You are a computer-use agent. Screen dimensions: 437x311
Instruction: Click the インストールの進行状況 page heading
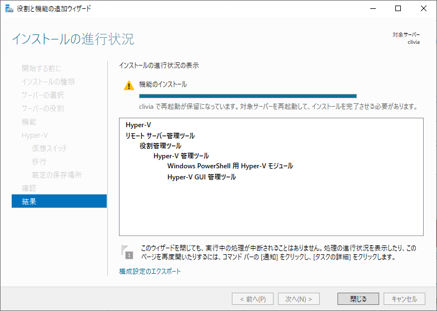pos(73,39)
